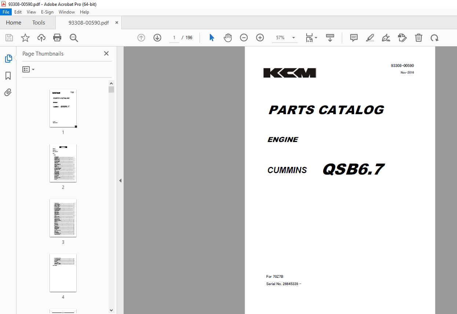Open the File menu
Screen dimensions: 457x314
6,12
